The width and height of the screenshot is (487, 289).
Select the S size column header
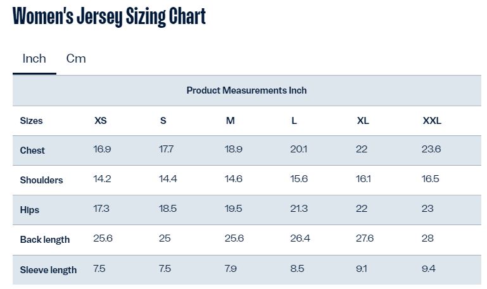[x=163, y=121]
